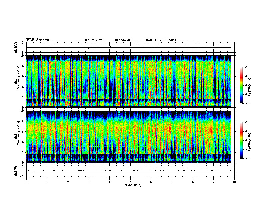
Task: Click time axis tick label 10
Action: [234, 182]
